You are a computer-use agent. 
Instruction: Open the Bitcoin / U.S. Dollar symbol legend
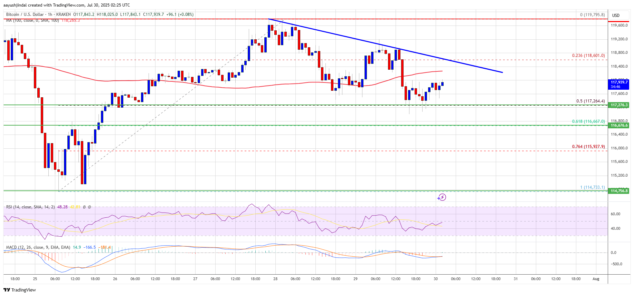[25, 14]
